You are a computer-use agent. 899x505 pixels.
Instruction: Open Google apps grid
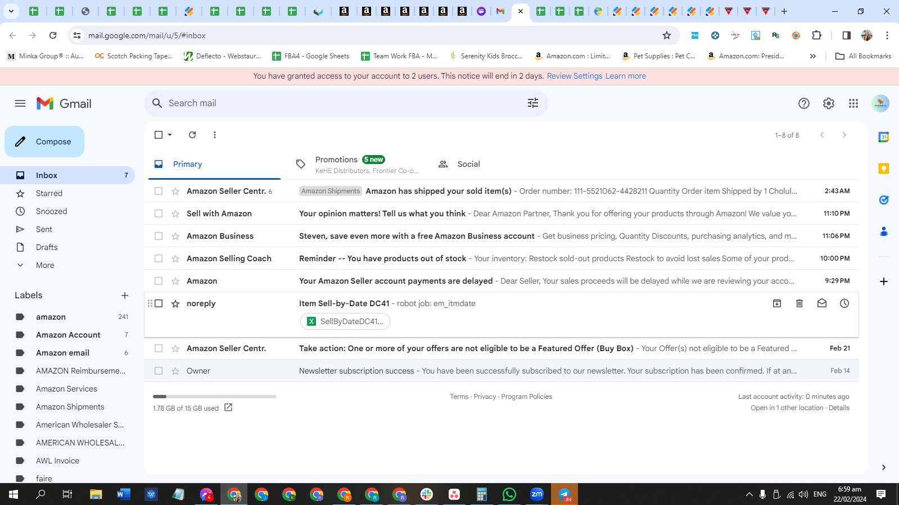point(853,103)
